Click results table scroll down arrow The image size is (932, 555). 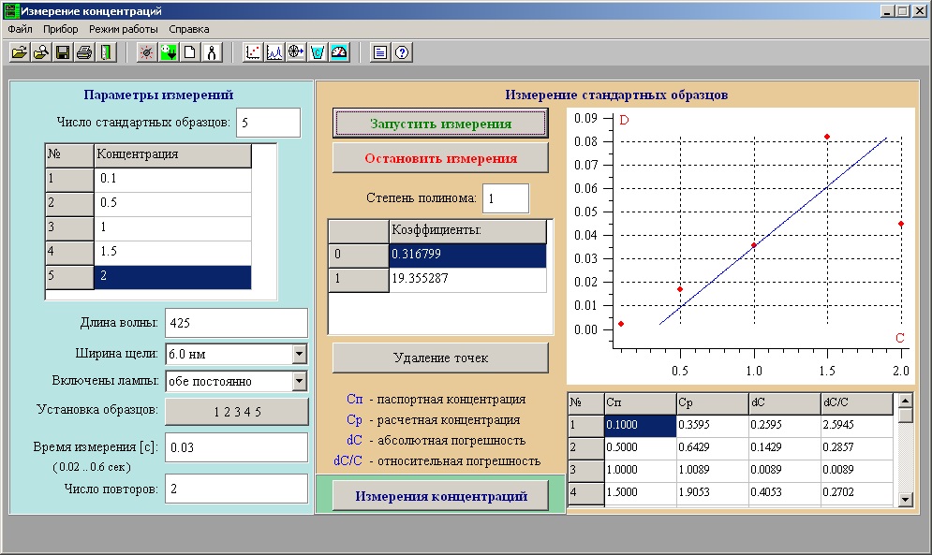coord(905,499)
